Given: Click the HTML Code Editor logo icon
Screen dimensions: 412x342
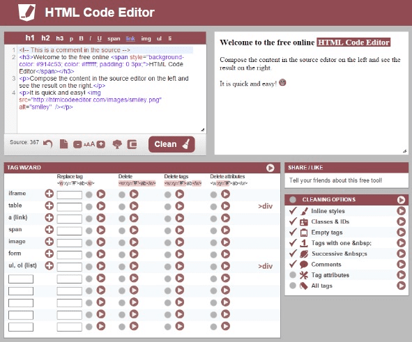Looking at the screenshot, I should (x=26, y=13).
